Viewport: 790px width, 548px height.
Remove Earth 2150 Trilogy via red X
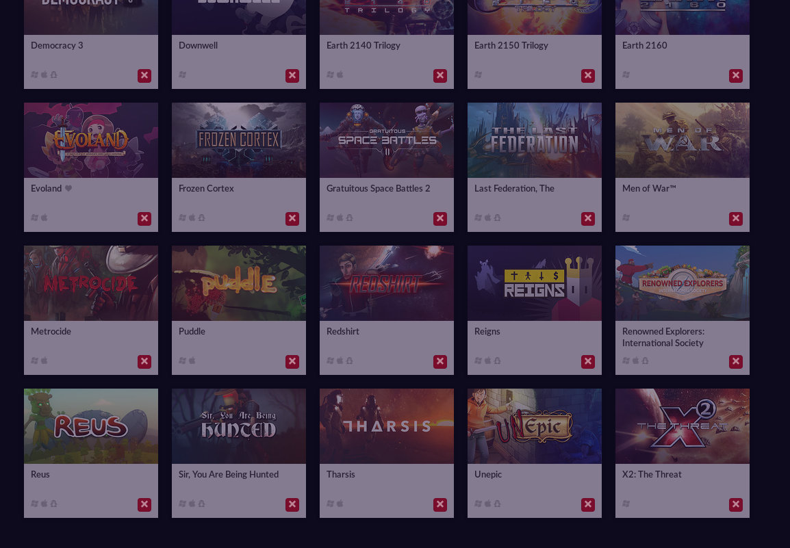[x=588, y=75]
